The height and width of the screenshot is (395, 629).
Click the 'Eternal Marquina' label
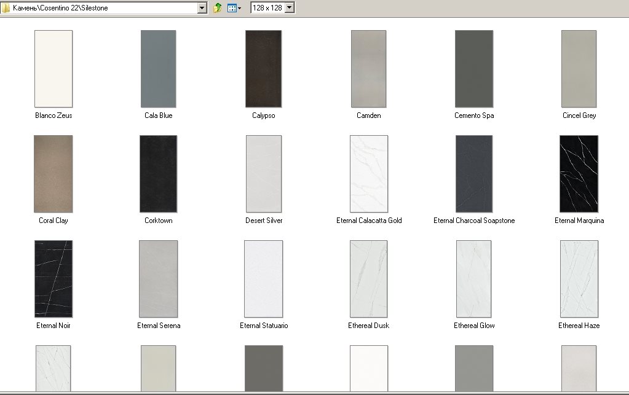[x=579, y=221]
